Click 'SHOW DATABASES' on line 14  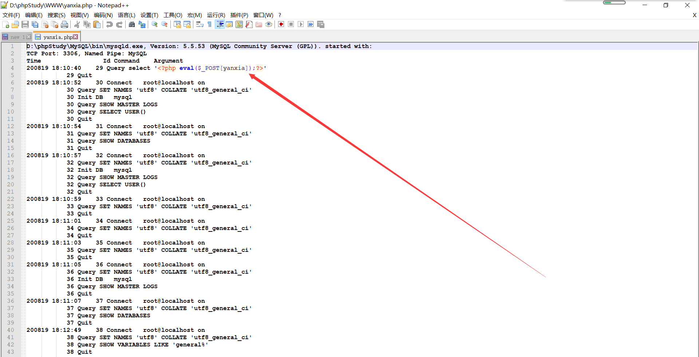pyautogui.click(x=125, y=141)
